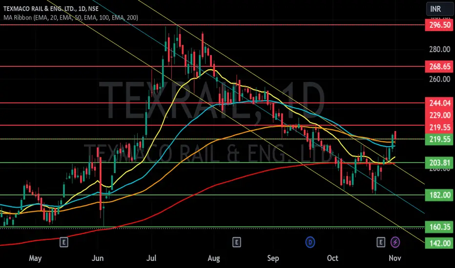Image resolution: width=455 pixels, height=268 pixels.
Task: Click the TEXMACO RAIL & ENG. LTD. symbol title
Action: click(51, 9)
